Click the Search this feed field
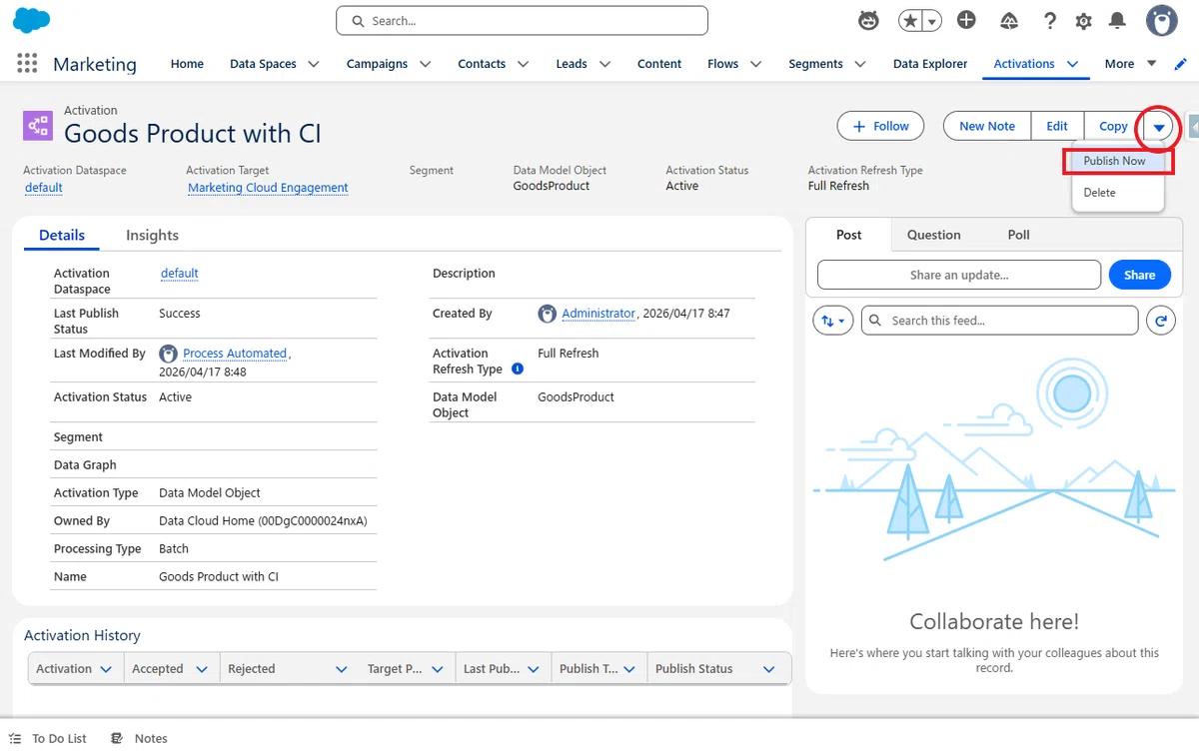Image resolution: width=1199 pixels, height=753 pixels. 999,321
